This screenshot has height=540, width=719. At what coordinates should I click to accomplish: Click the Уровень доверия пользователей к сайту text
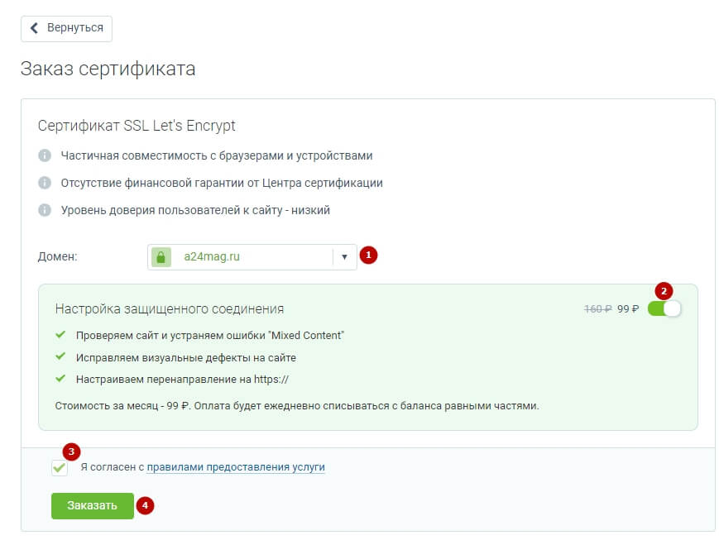pyautogui.click(x=195, y=210)
